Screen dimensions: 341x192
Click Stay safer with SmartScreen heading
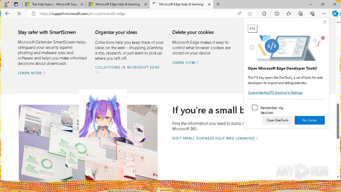click(47, 32)
